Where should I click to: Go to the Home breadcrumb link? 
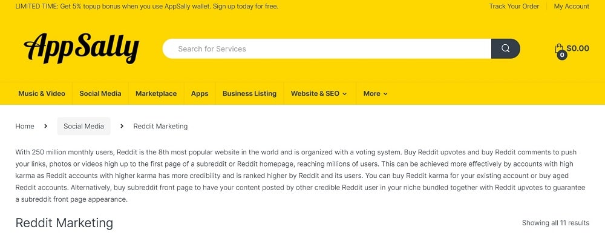coord(25,126)
